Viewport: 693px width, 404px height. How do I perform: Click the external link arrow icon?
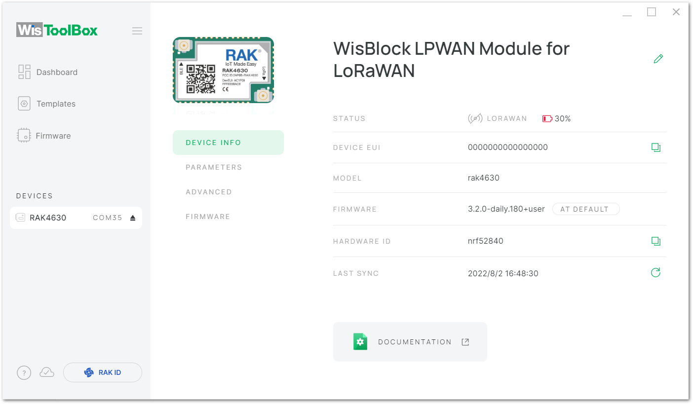click(465, 342)
